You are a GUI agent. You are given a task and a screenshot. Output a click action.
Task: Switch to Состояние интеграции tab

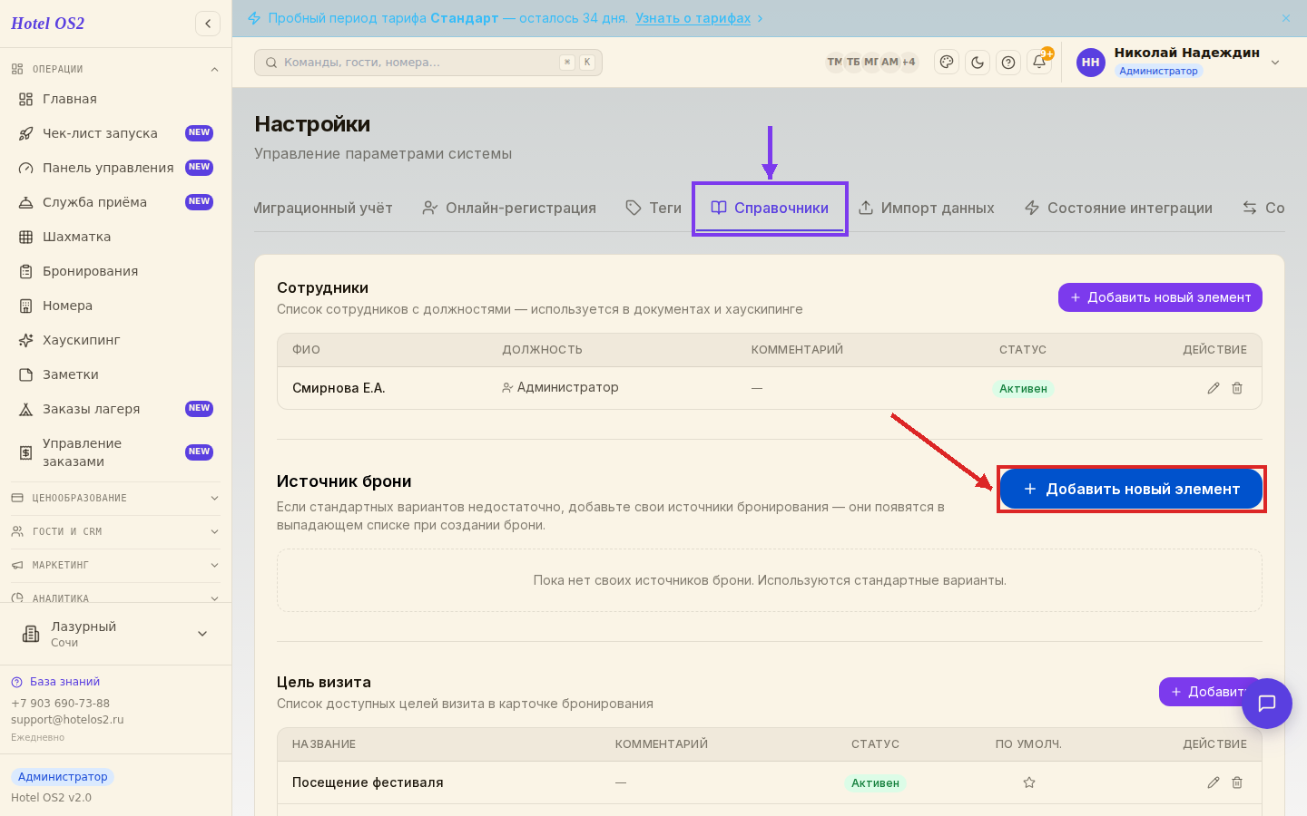tap(1118, 208)
